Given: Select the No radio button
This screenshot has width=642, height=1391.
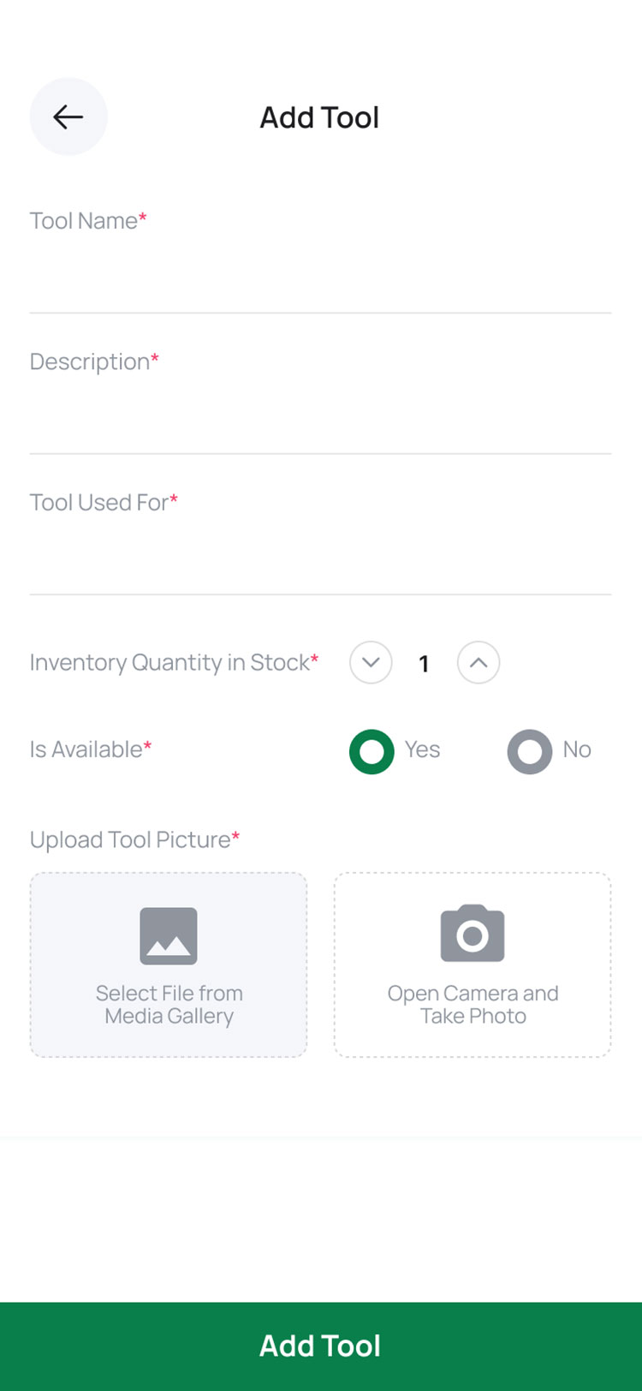Looking at the screenshot, I should point(530,751).
